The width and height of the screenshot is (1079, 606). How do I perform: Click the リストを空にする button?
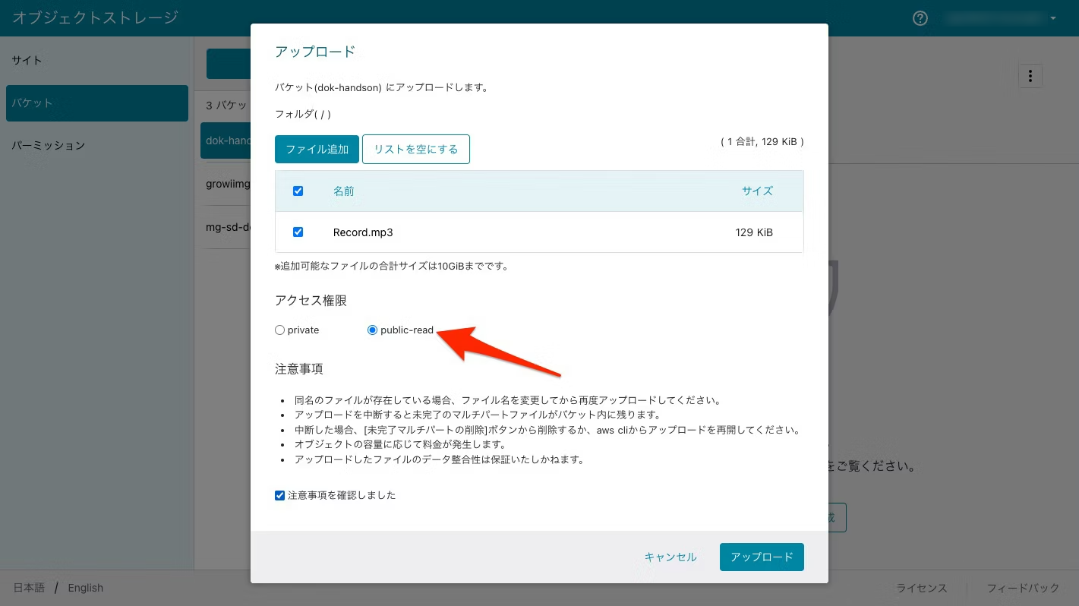pyautogui.click(x=416, y=150)
